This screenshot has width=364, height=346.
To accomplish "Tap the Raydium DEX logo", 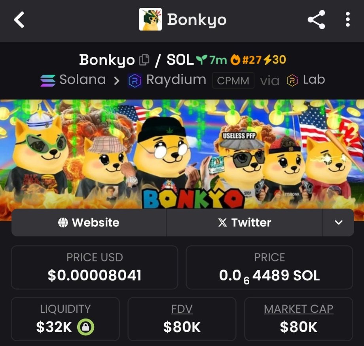I will (135, 81).
